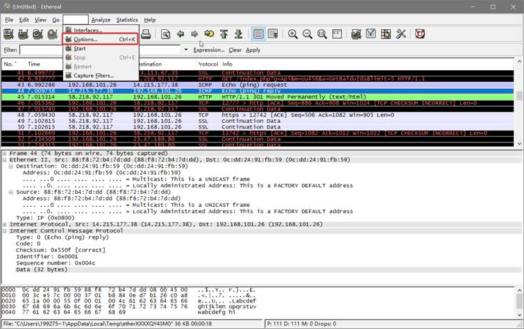Screen dimensions: 524x329
Task: Select the Type: IP (0x0800) line
Action: (45, 218)
